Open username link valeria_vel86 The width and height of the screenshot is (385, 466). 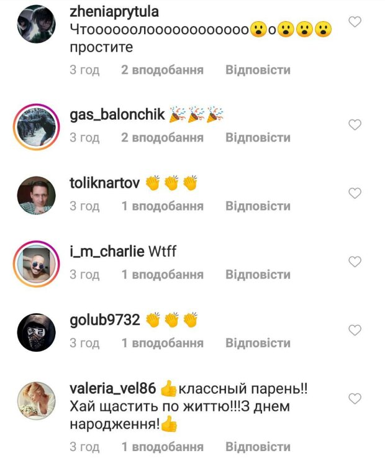click(x=113, y=388)
